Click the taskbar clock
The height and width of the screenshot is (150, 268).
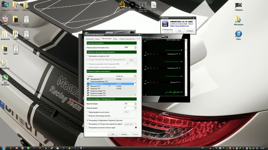pos(262,148)
